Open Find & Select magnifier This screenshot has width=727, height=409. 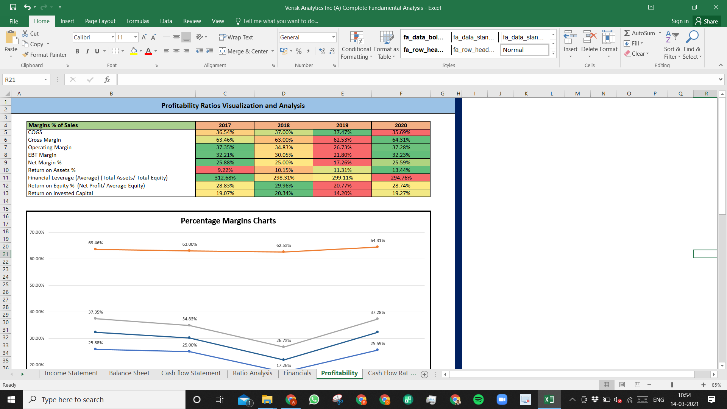pyautogui.click(x=692, y=37)
